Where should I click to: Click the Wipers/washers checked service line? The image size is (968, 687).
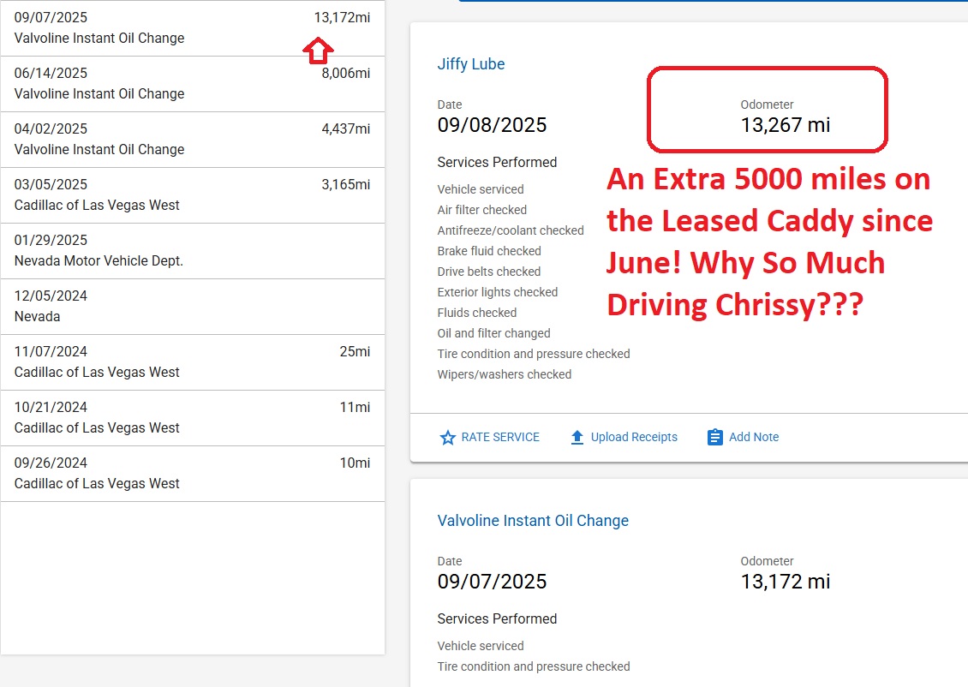coord(505,374)
